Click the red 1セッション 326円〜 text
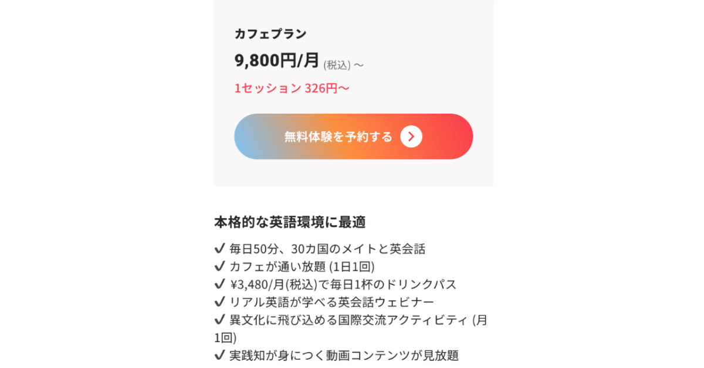704x368 pixels. (292, 88)
